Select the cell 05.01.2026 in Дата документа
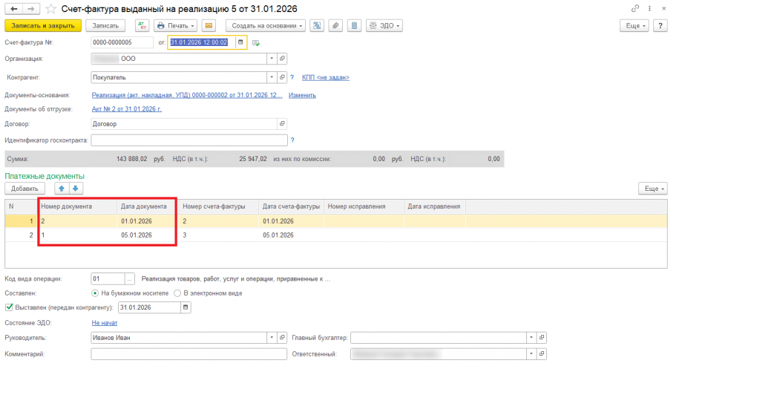This screenshot has height=395, width=760. click(x=148, y=235)
